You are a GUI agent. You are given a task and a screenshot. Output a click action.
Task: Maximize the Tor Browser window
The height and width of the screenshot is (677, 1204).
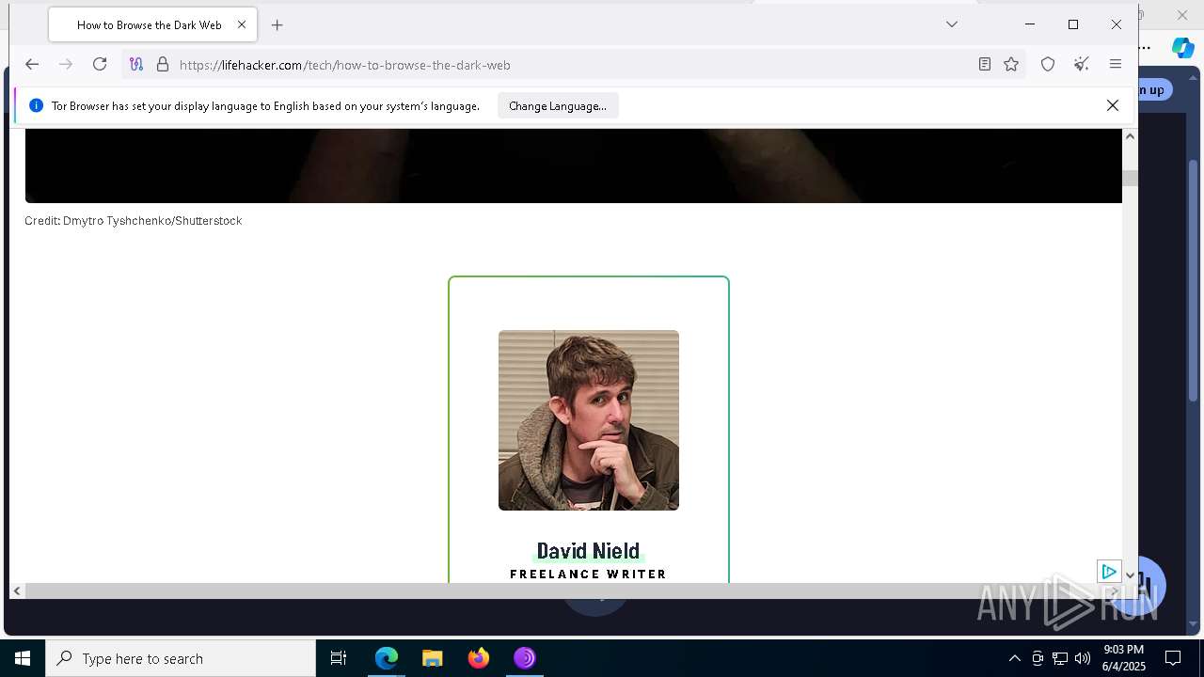coord(1073,24)
